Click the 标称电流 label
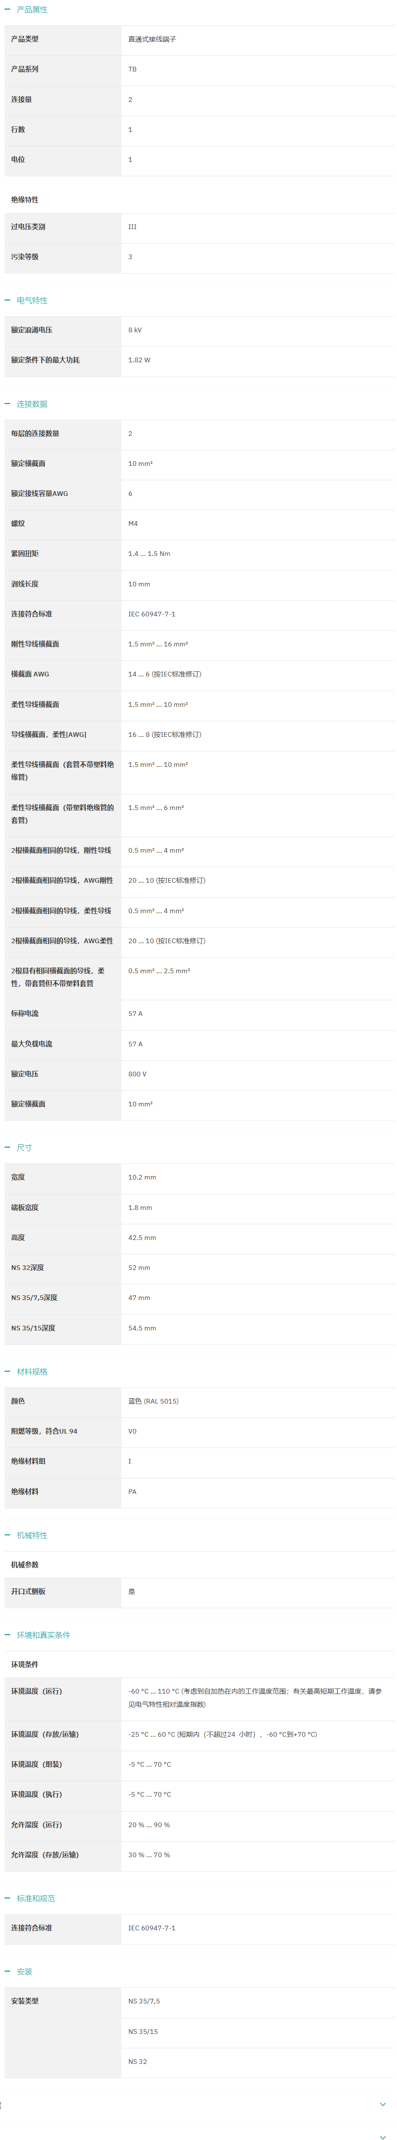The image size is (397, 2140). click(25, 1013)
